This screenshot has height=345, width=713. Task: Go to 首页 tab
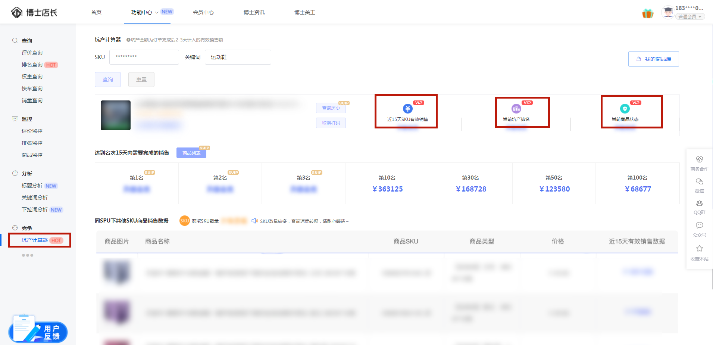pos(96,12)
